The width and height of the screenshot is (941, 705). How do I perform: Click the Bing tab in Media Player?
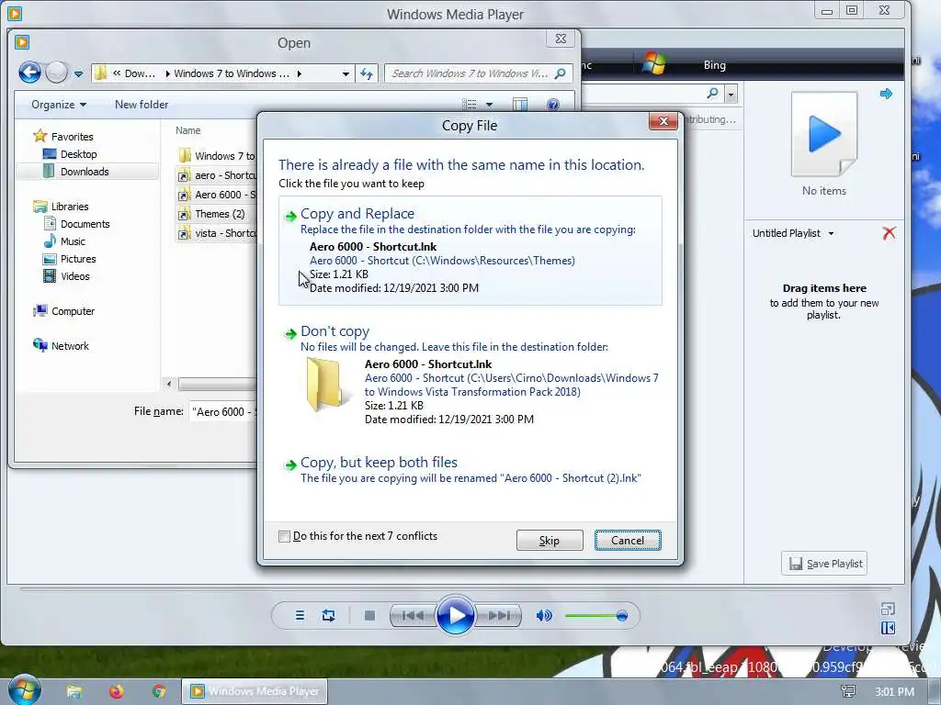click(x=714, y=65)
